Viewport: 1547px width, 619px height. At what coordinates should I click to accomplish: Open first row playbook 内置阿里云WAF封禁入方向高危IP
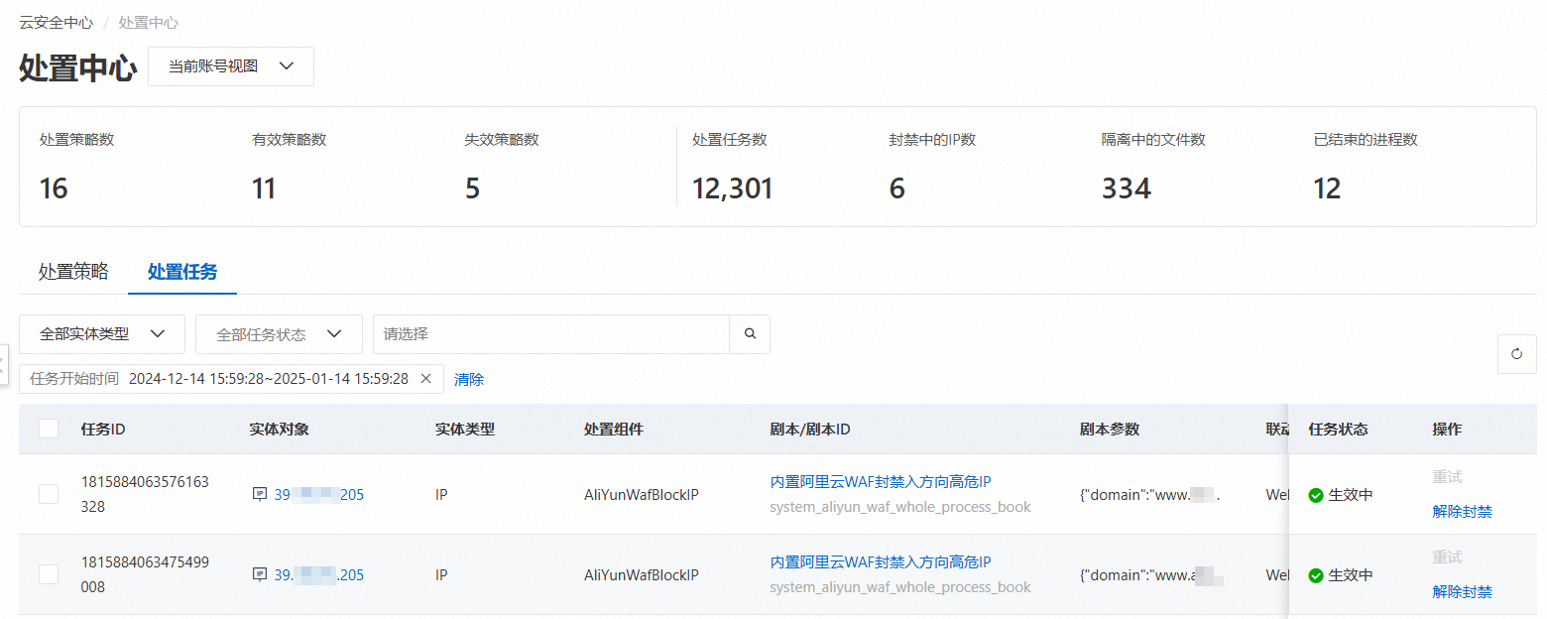tap(881, 482)
